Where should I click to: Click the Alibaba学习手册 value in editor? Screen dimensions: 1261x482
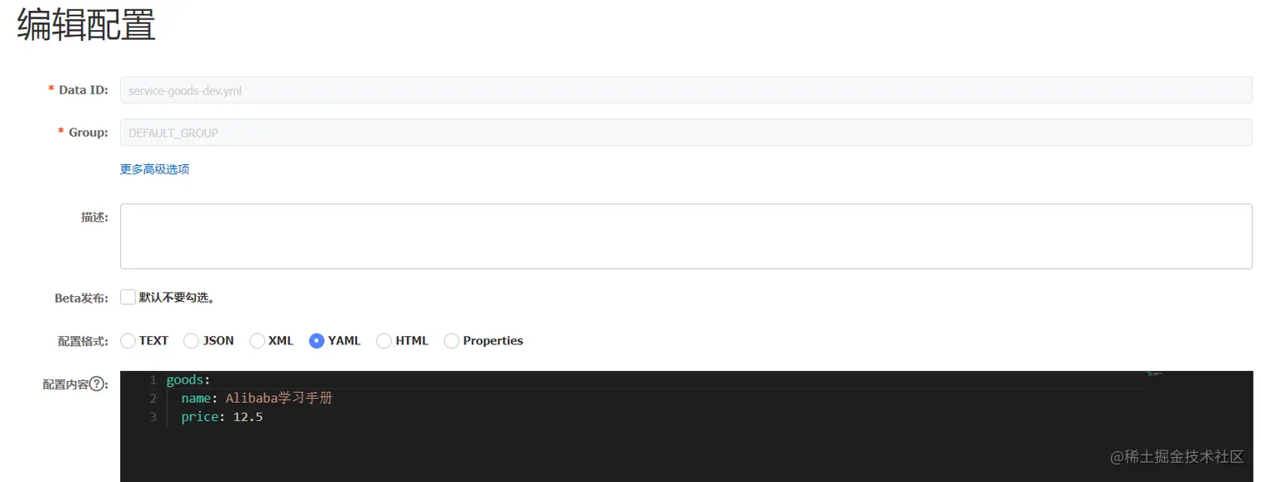click(279, 399)
